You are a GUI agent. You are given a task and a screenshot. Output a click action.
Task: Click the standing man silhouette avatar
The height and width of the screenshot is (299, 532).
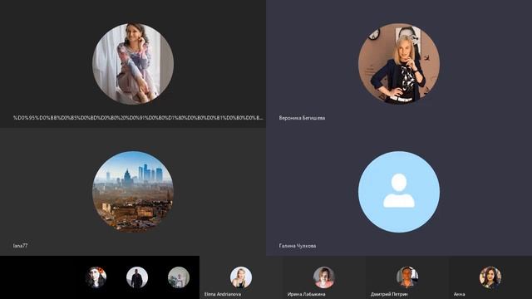[137, 277]
